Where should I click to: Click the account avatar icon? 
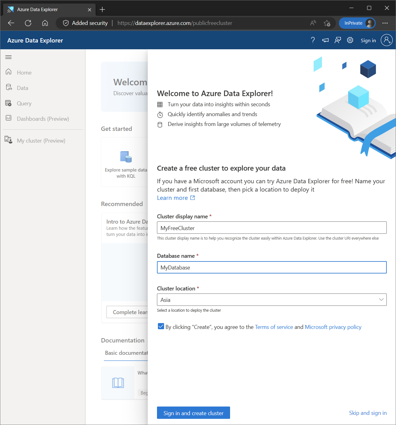pyautogui.click(x=386, y=40)
